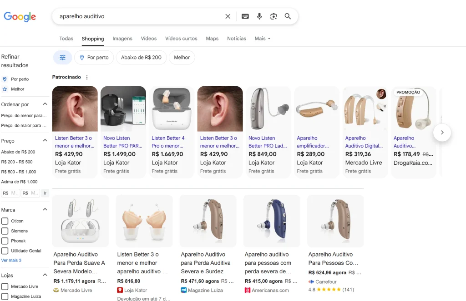Click the Google logo

pos(20,17)
